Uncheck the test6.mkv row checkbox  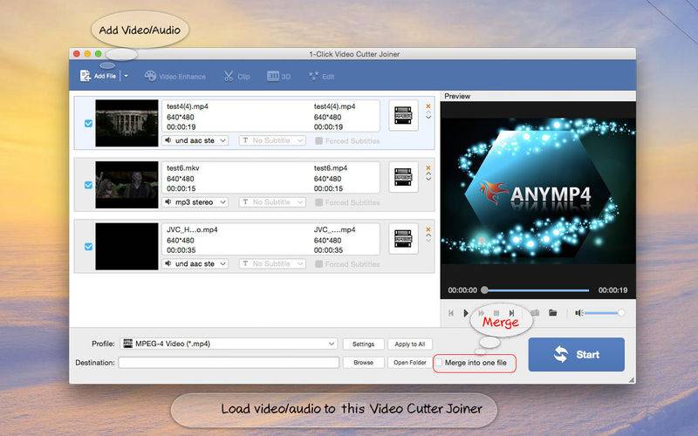(x=89, y=185)
